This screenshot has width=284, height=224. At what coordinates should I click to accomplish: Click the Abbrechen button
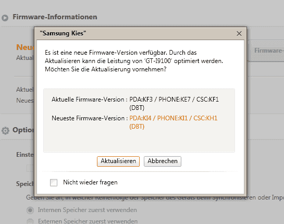163,161
